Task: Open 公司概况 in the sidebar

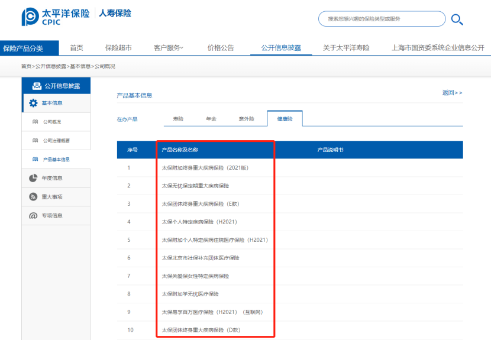Action: tap(56, 122)
